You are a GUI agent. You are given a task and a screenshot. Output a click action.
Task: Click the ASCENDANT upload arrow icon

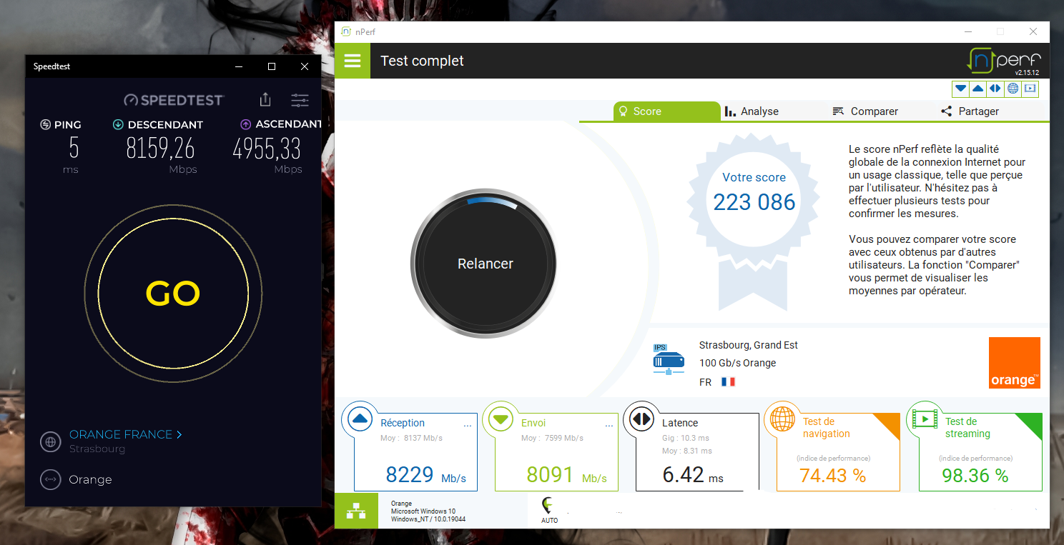[246, 125]
